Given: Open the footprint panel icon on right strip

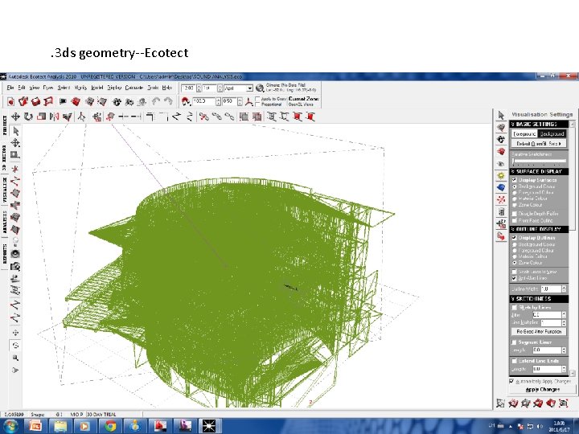Looking at the screenshot, I should coord(501,140).
